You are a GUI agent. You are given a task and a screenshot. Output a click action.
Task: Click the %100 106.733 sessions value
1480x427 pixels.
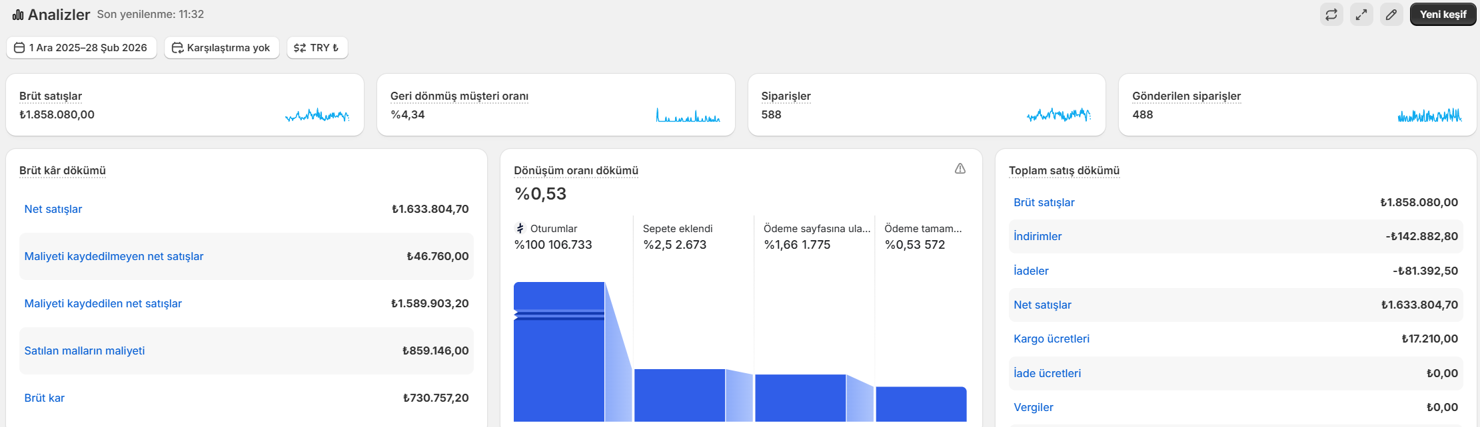553,245
